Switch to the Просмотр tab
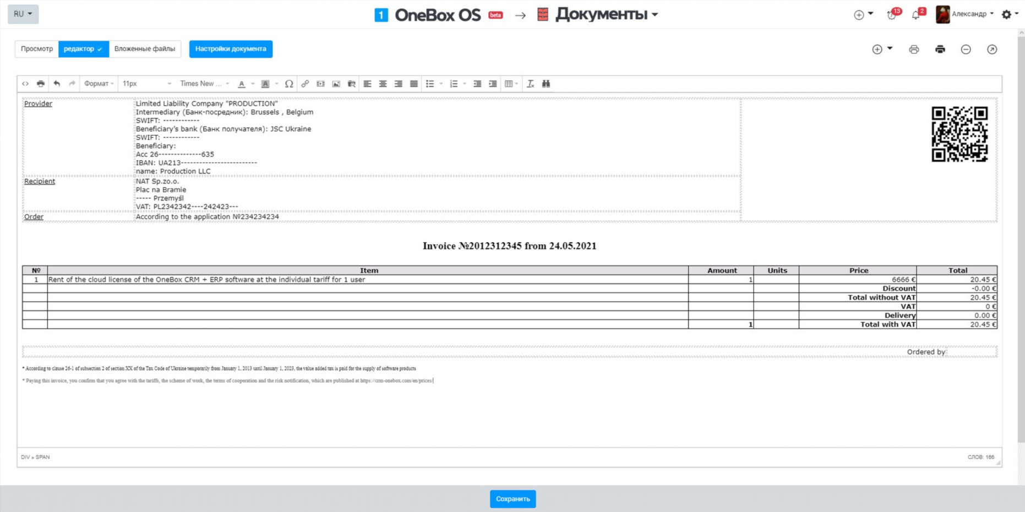The image size is (1025, 512). coord(36,49)
